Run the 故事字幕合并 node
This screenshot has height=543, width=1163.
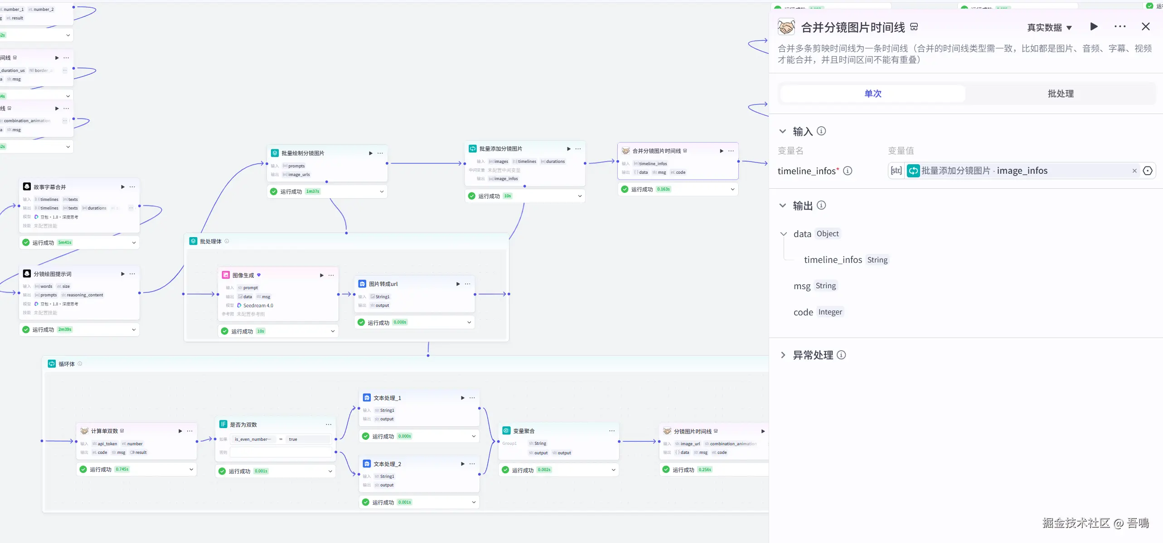pyautogui.click(x=122, y=187)
